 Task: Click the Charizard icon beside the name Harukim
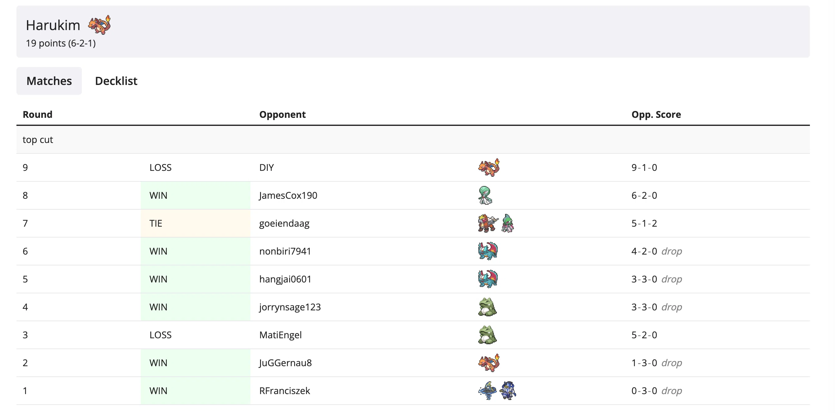pos(99,24)
